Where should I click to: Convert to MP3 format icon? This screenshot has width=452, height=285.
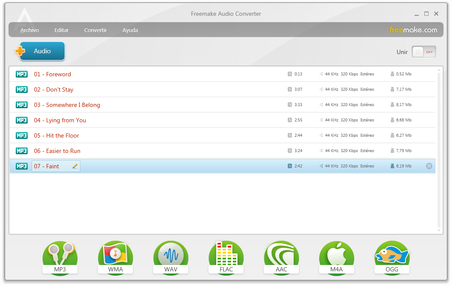tap(60, 258)
